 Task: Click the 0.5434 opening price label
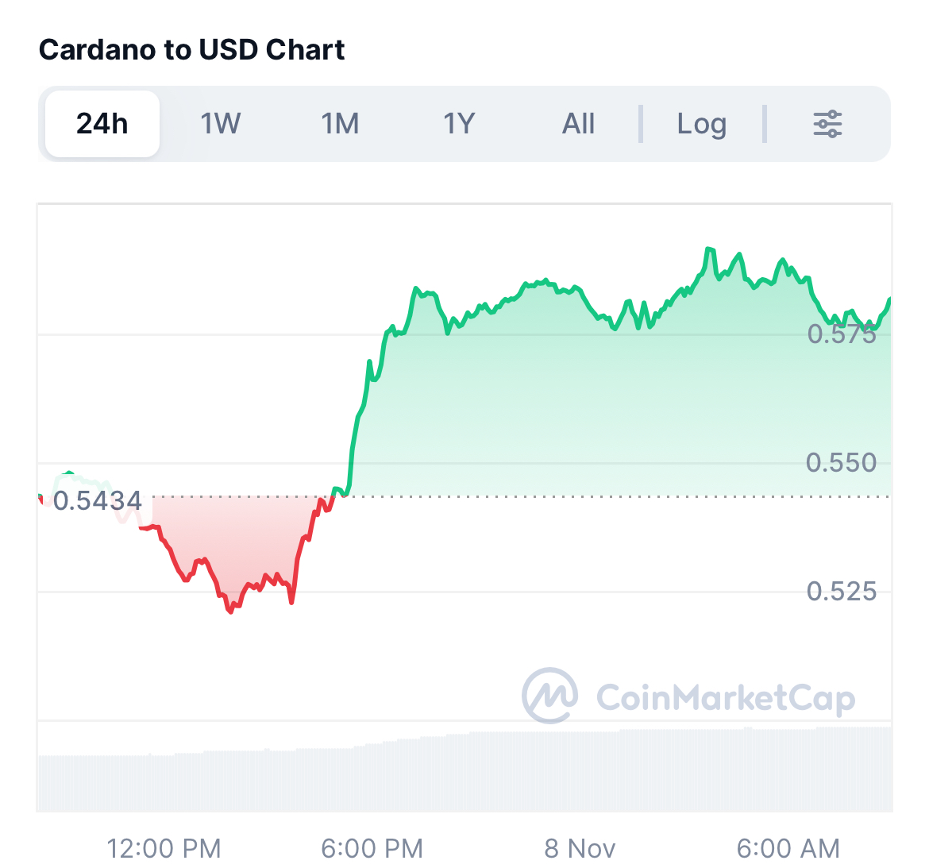[98, 500]
